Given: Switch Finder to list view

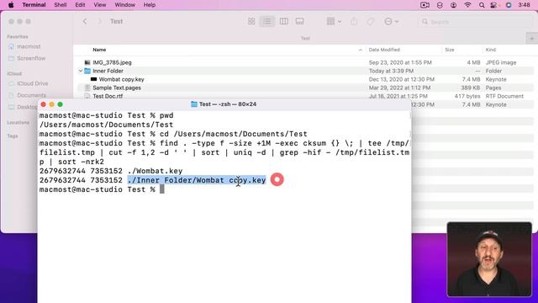Looking at the screenshot, I should click(x=267, y=21).
